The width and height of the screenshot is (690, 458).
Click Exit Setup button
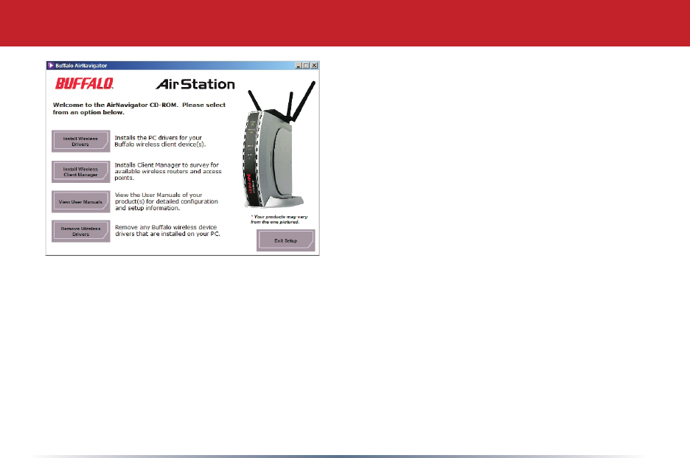point(285,240)
